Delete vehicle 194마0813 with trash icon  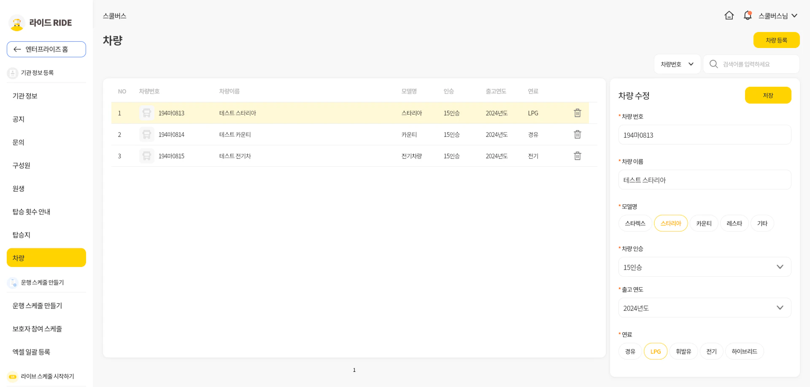coord(577,113)
